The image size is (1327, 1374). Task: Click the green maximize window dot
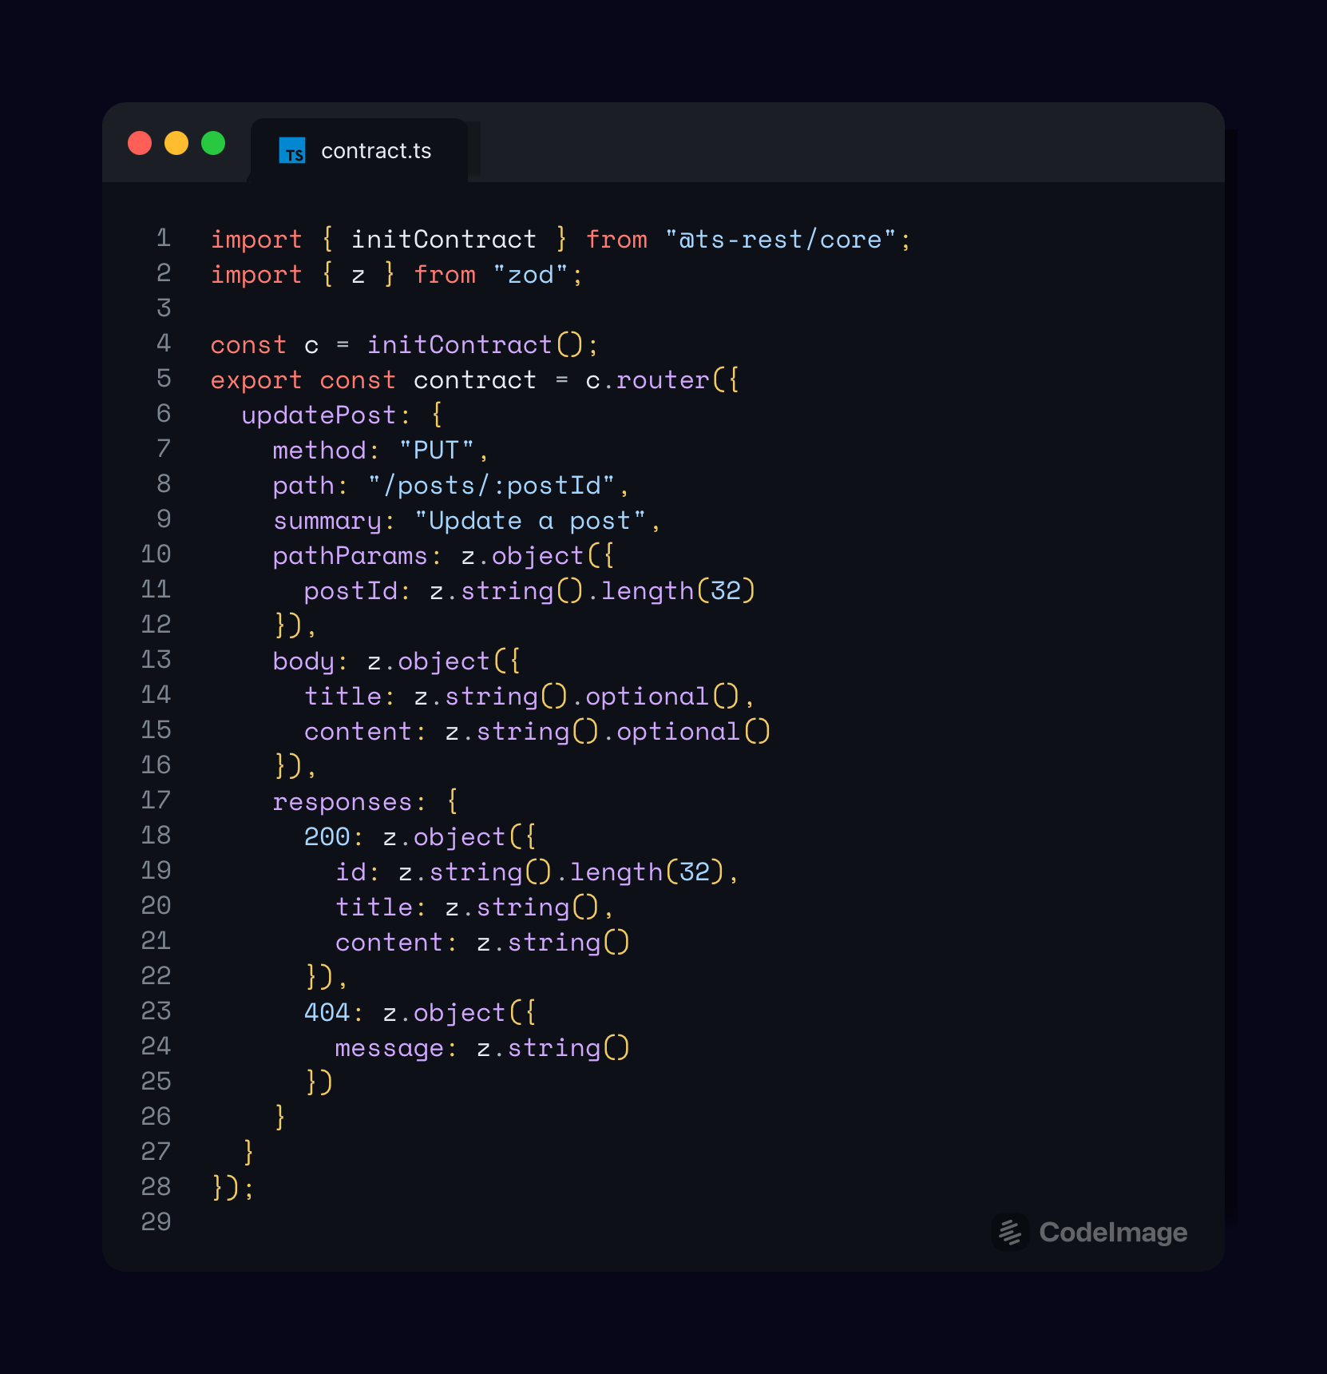213,143
